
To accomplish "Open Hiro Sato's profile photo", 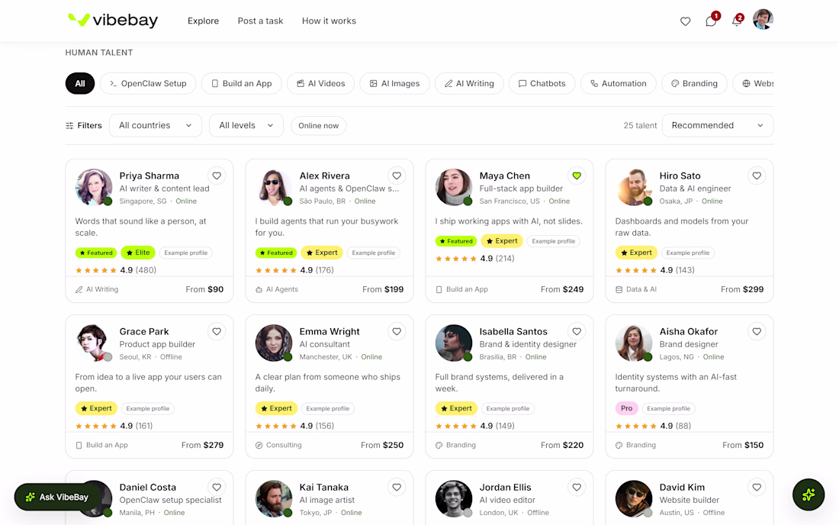I will (634, 187).
